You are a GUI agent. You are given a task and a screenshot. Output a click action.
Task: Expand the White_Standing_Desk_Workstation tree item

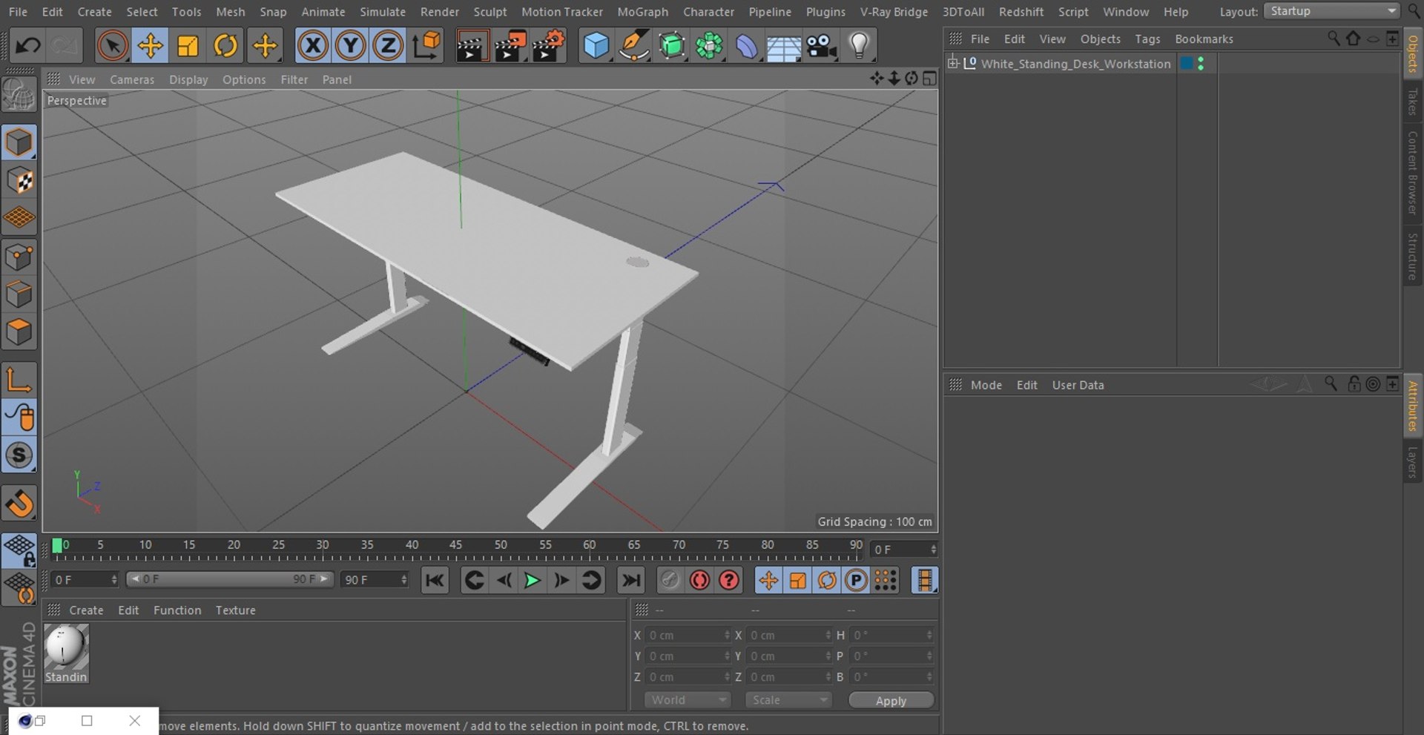tap(953, 64)
